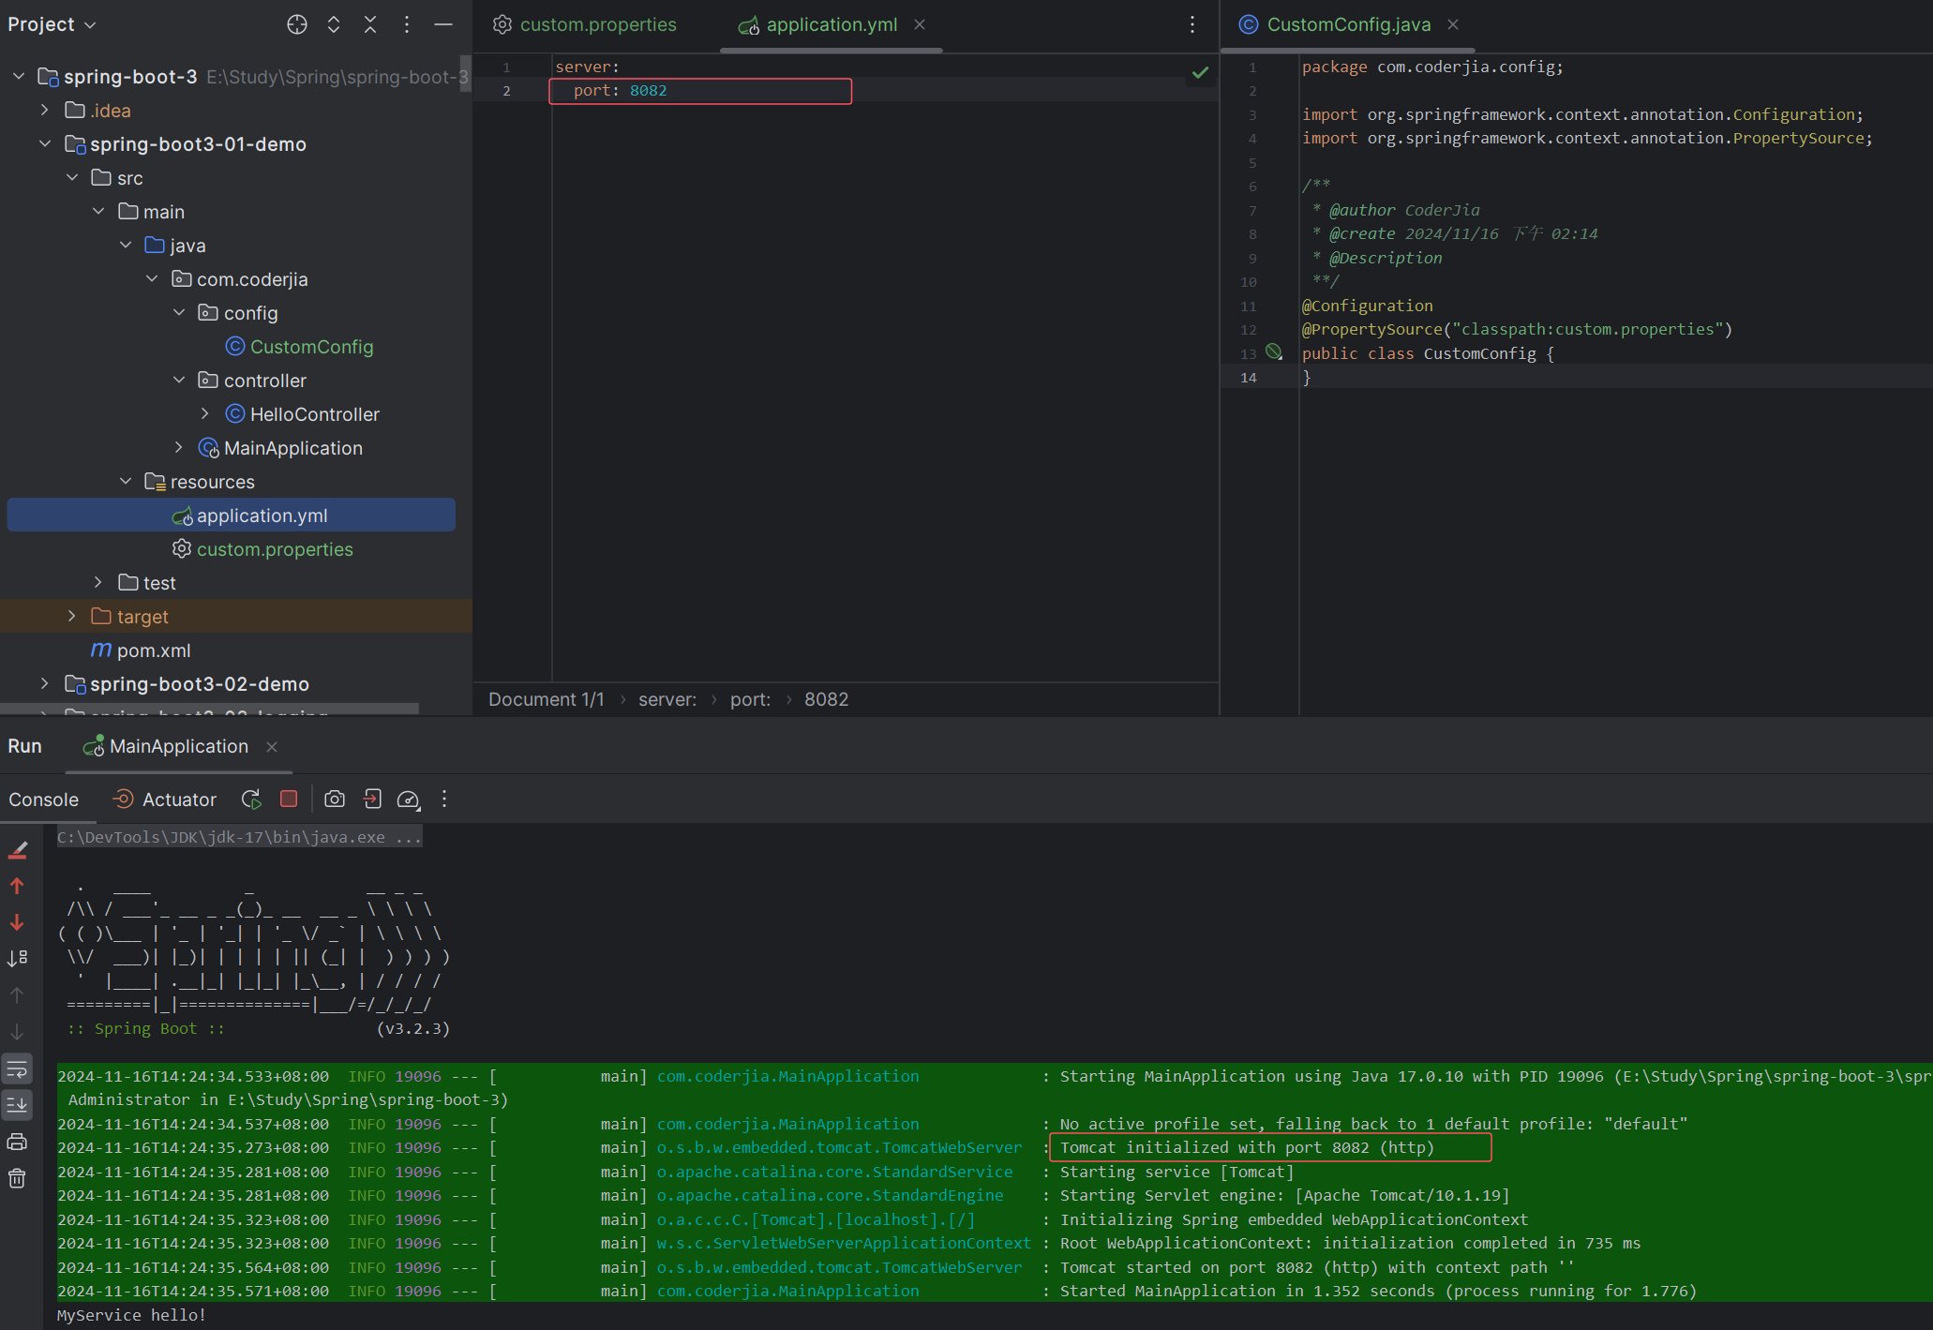Click the @PropertySource annotation line
This screenshot has width=1933, height=1330.
click(x=1517, y=330)
